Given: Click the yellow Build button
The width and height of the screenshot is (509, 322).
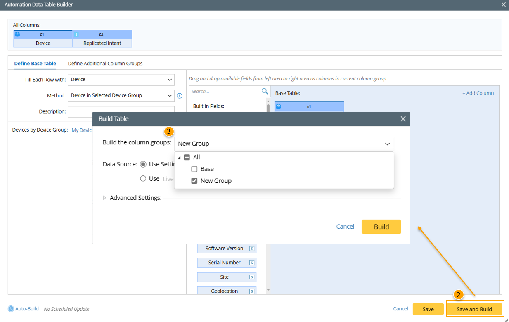Looking at the screenshot, I should tap(381, 227).
